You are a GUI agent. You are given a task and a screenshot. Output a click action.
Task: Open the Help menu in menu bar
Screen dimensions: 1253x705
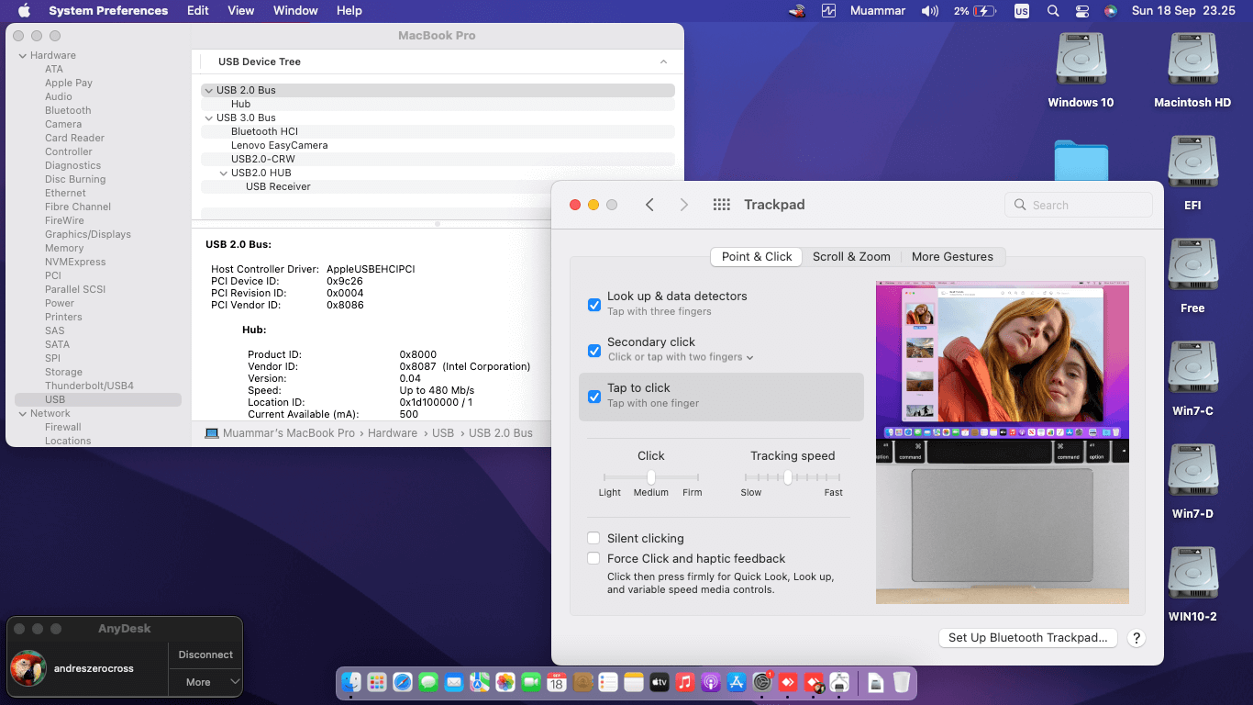349,11
